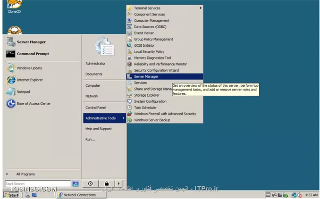Click the Memory Diagnostics Tool icon

(129, 58)
